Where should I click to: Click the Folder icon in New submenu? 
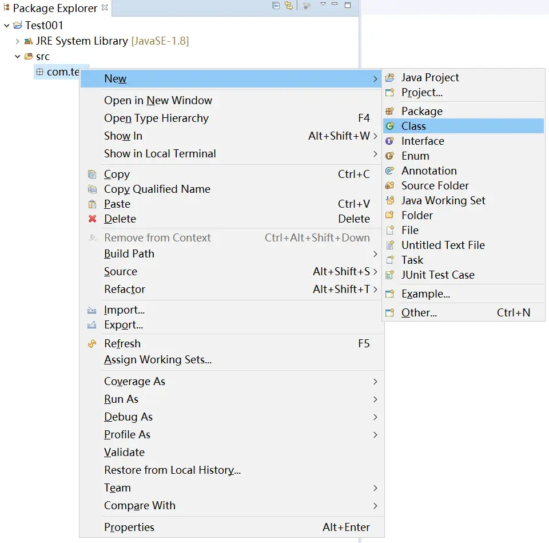[389, 215]
